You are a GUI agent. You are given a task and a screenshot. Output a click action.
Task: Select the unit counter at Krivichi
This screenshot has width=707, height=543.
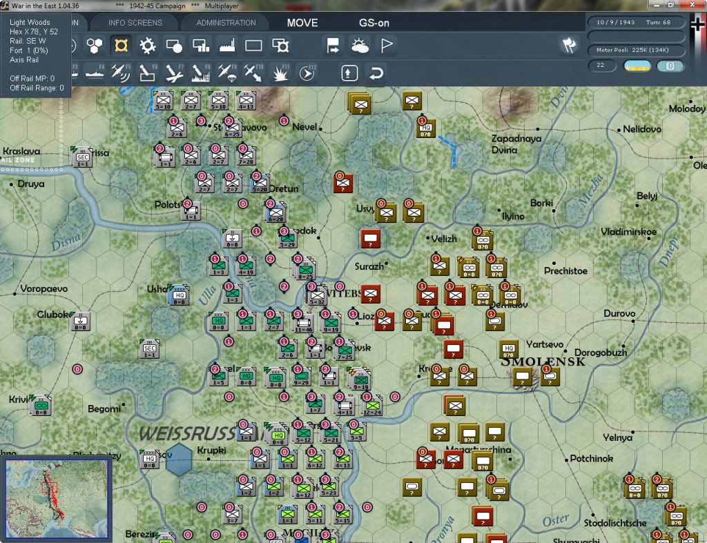point(41,406)
